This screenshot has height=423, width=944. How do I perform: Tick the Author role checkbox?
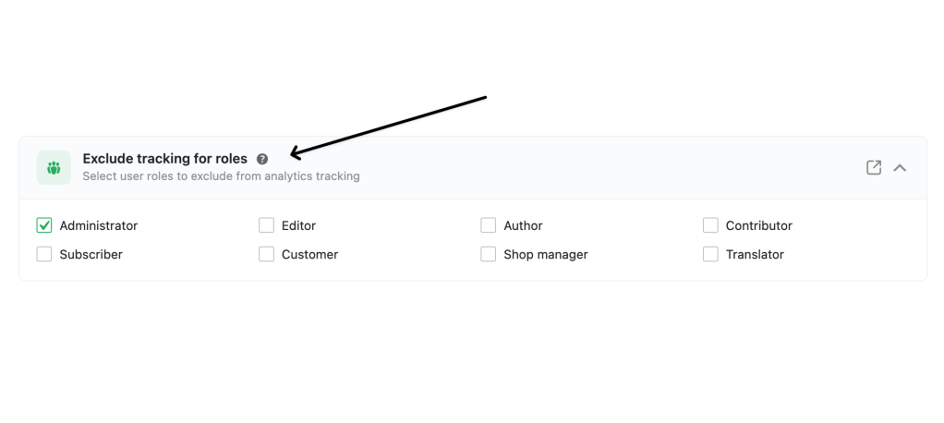(489, 225)
